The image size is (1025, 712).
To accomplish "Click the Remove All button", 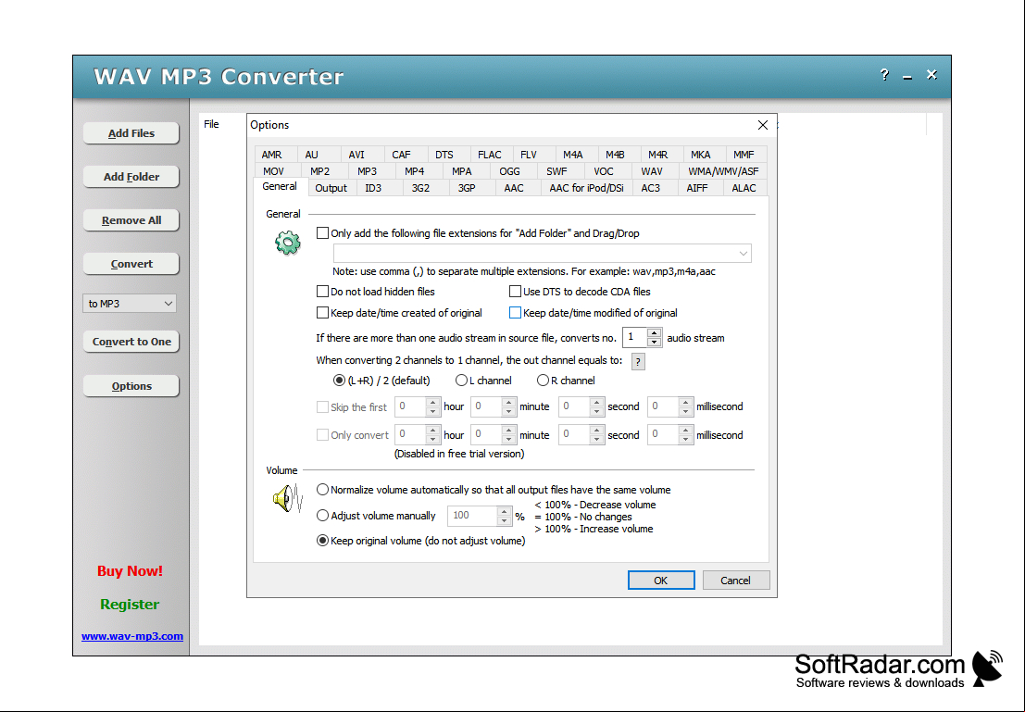I will click(x=131, y=220).
